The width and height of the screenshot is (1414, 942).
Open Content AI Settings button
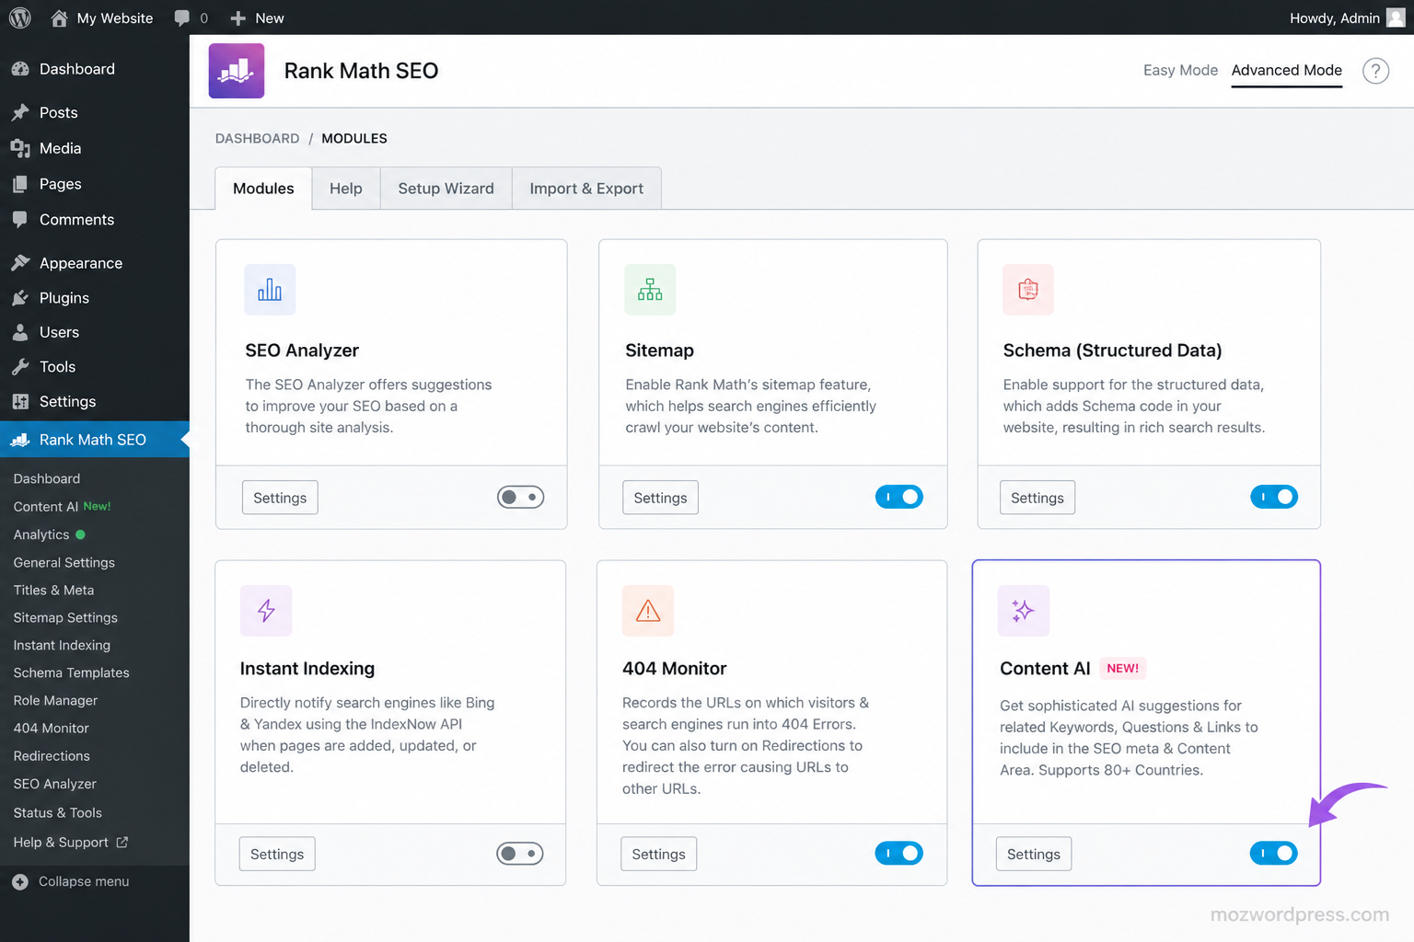click(1034, 855)
